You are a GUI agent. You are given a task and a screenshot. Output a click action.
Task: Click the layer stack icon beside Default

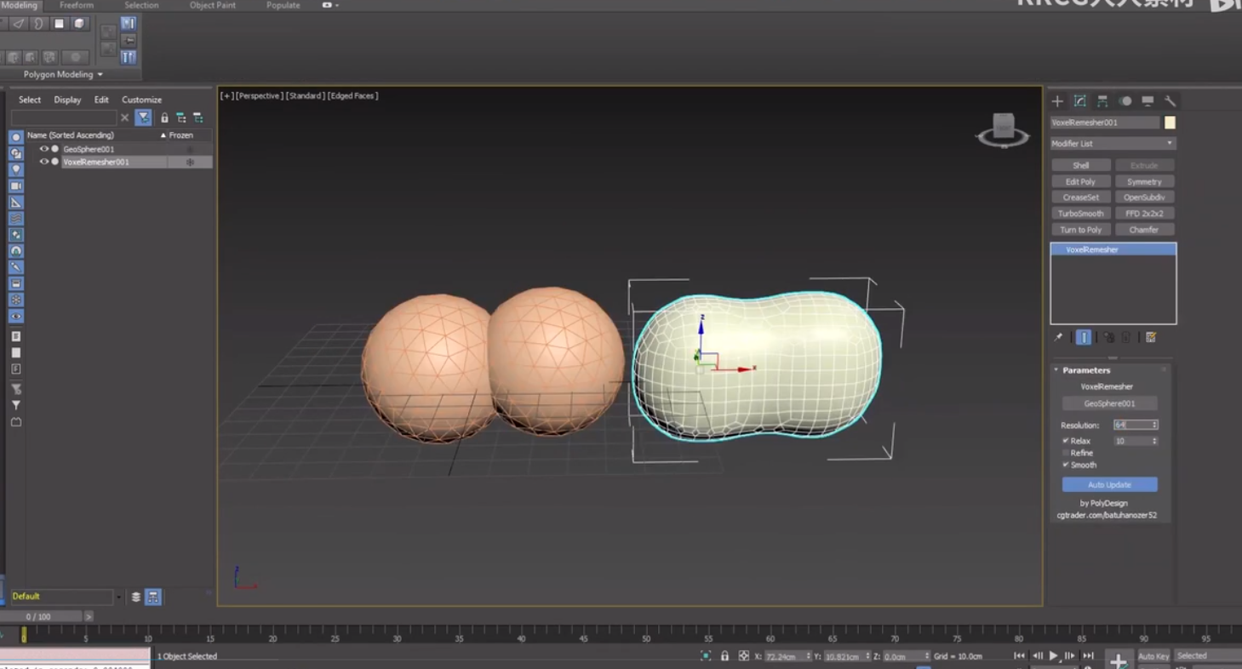[x=136, y=598]
